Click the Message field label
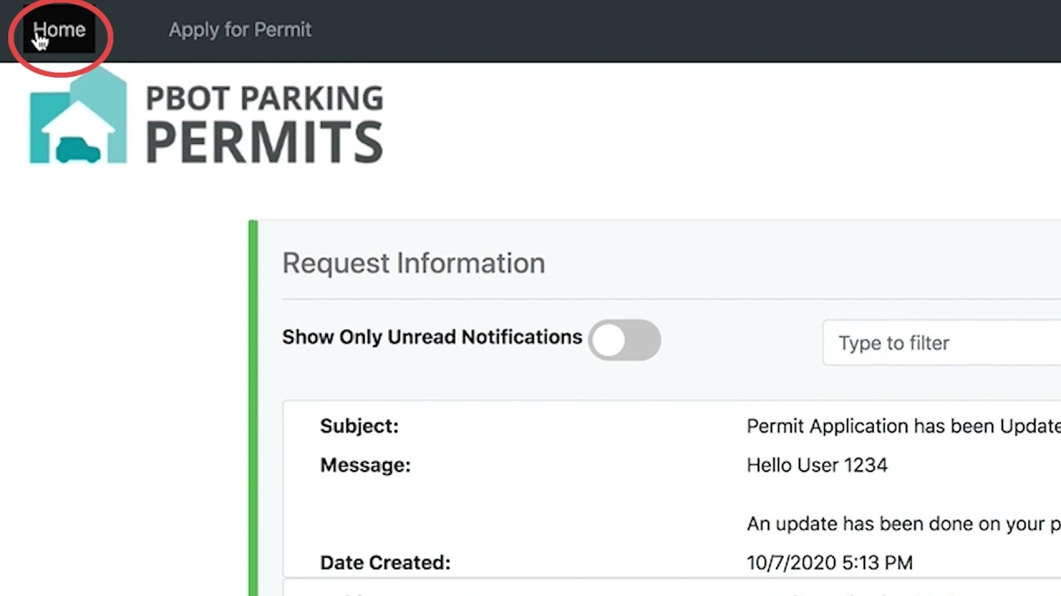Viewport: 1061px width, 596px height. click(x=365, y=465)
